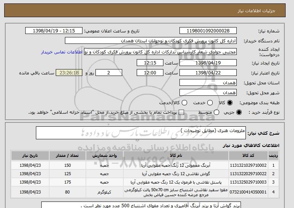Click the need date in the row with quantity 80
This screenshot has height=208, width=294.
click(x=30, y=192)
